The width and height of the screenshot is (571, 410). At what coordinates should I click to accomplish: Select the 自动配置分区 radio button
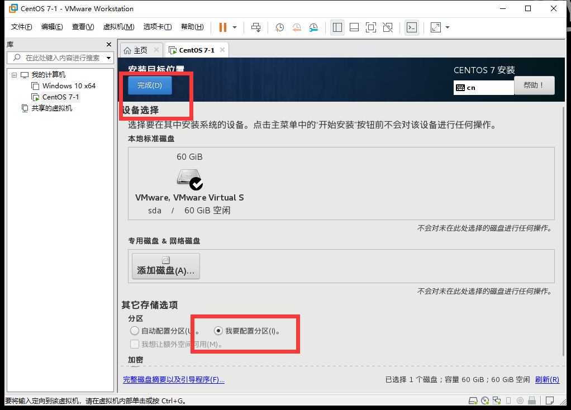135,331
